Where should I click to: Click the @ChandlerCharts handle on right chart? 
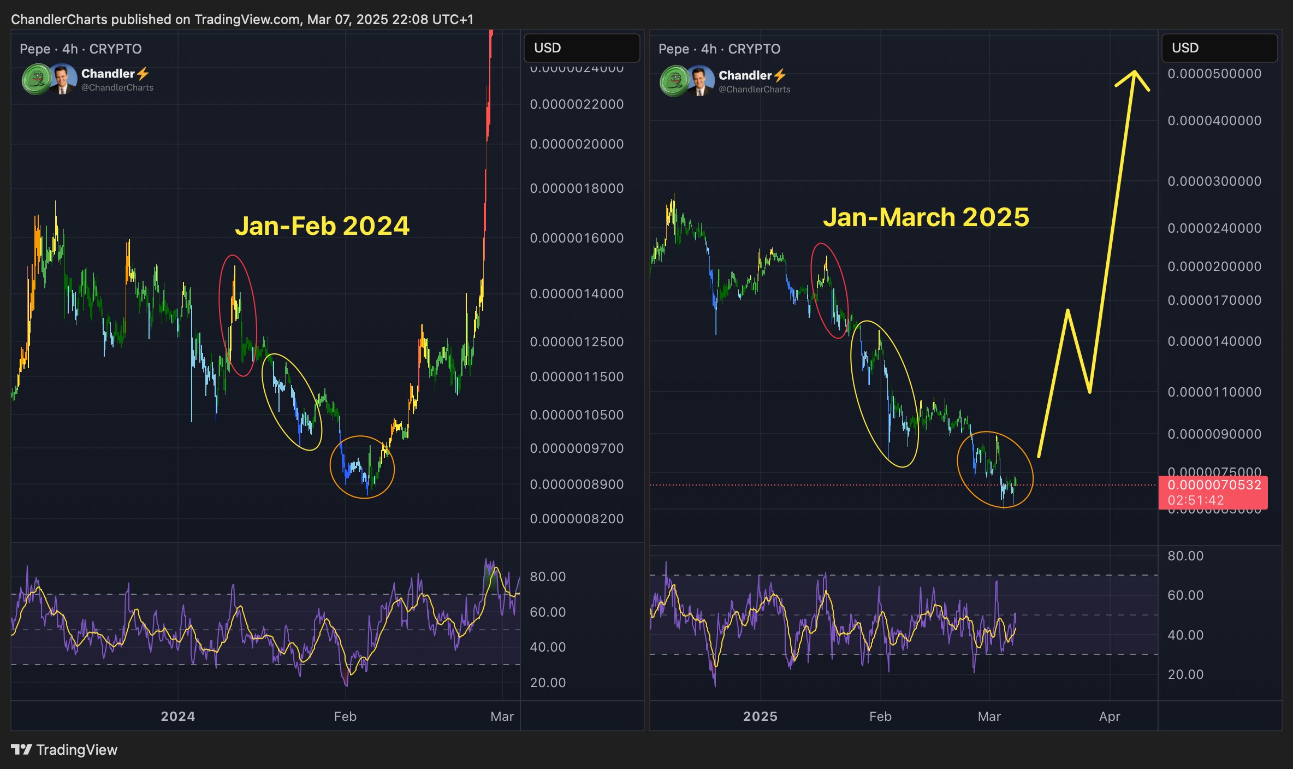point(754,89)
